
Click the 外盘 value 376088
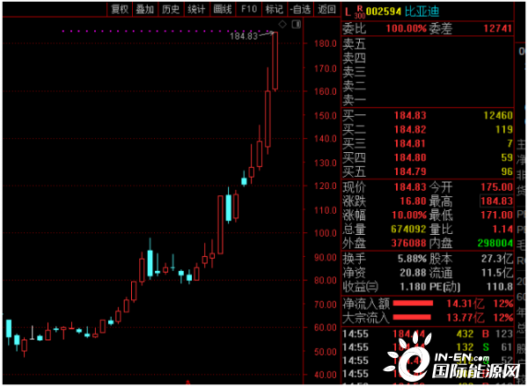[408, 243]
